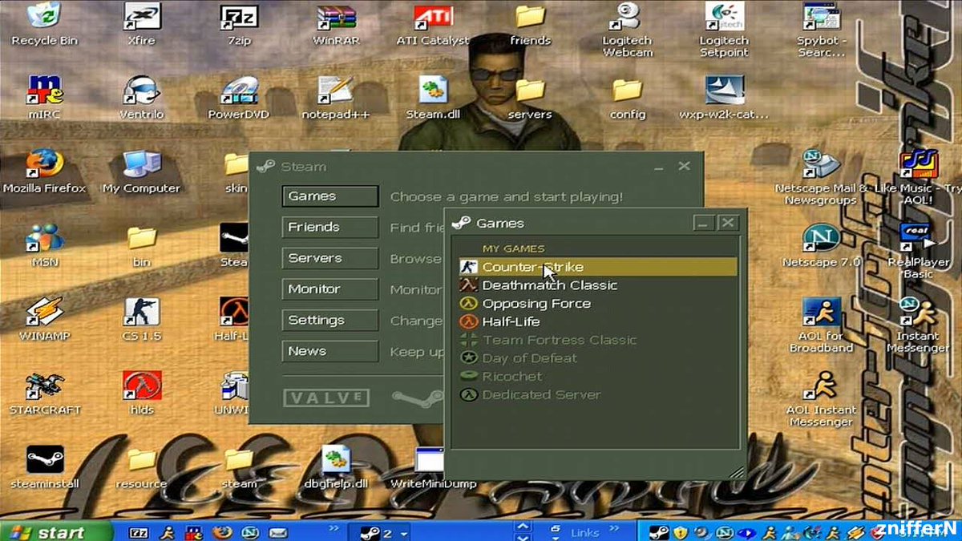Select the Steam.dll file on desktop

click(433, 97)
